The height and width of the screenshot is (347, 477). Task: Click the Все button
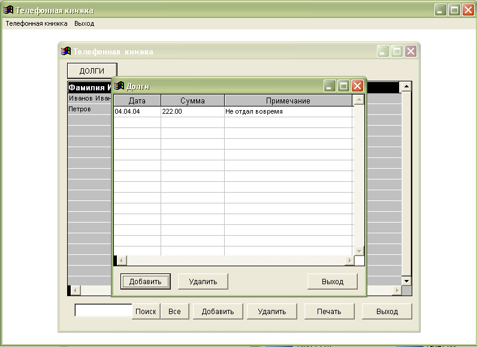click(174, 311)
